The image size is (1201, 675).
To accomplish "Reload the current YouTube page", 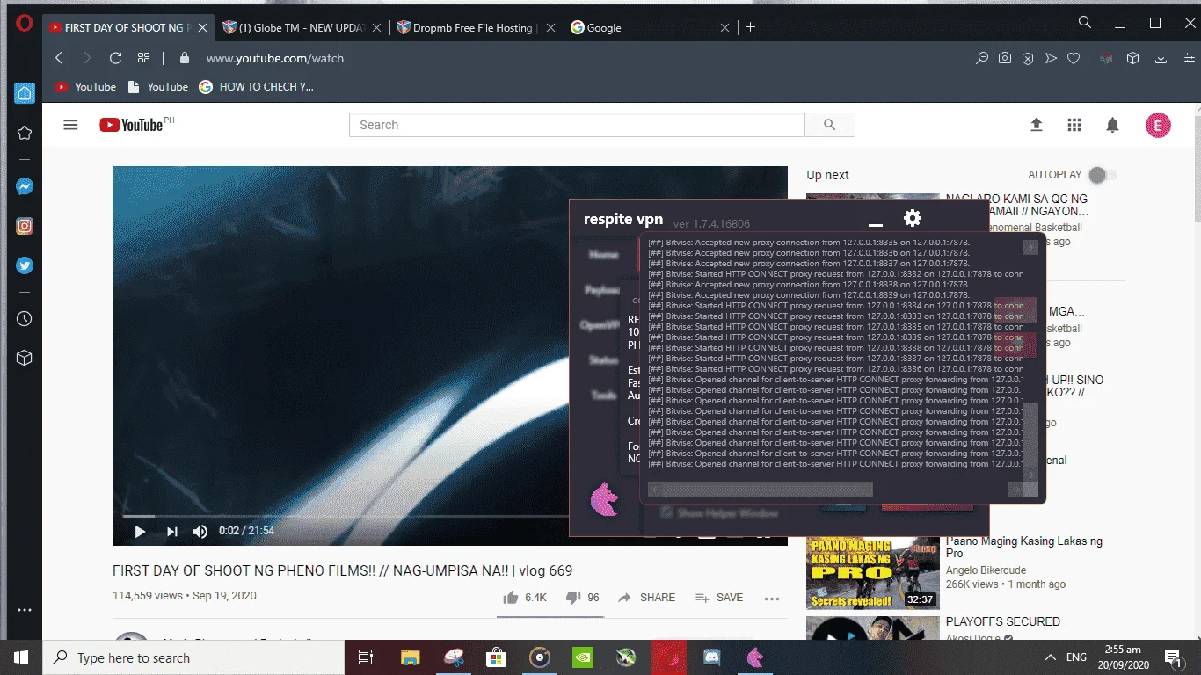I will tap(115, 58).
